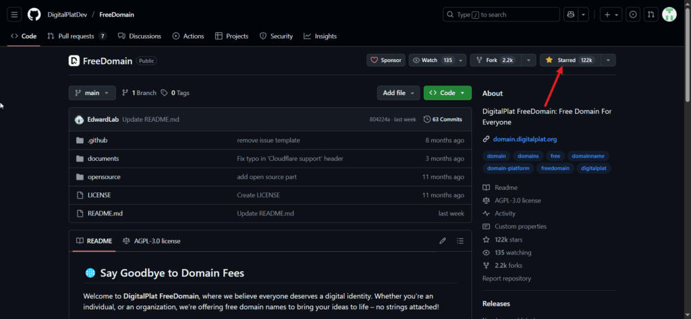The image size is (691, 319).
Task: Switch to the Discussions tab
Action: tap(140, 36)
